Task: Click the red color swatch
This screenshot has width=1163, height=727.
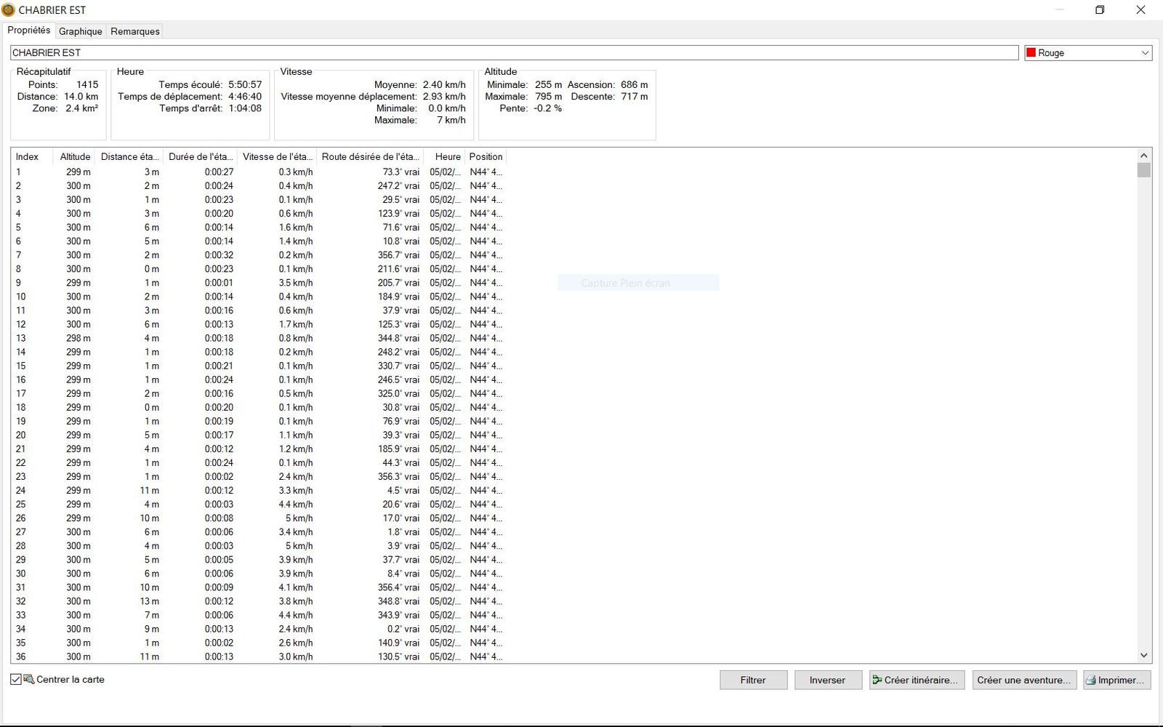Action: (x=1031, y=52)
